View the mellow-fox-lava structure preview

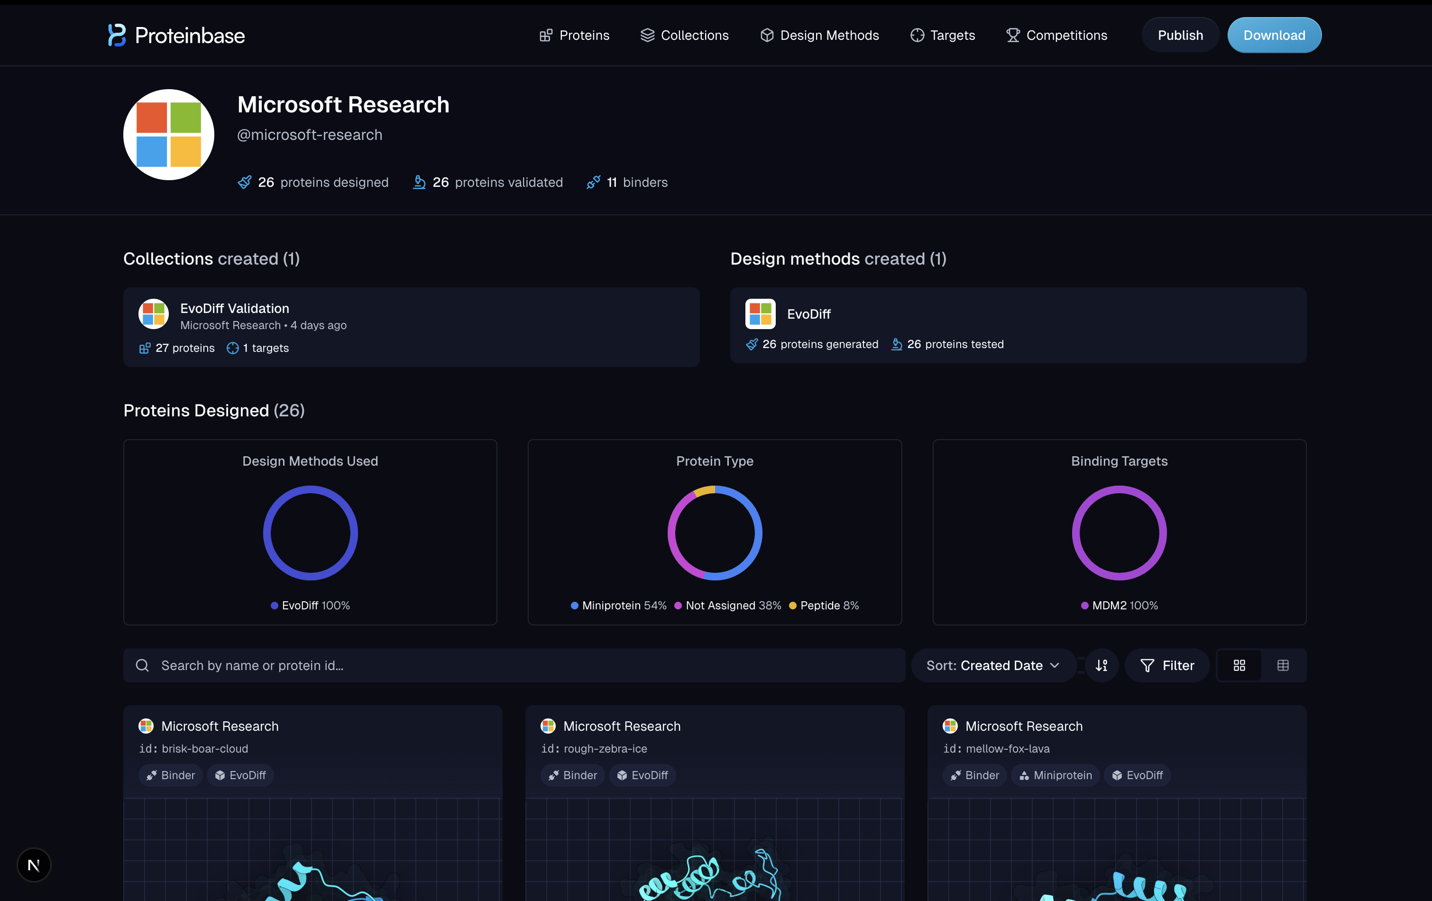point(1117,850)
